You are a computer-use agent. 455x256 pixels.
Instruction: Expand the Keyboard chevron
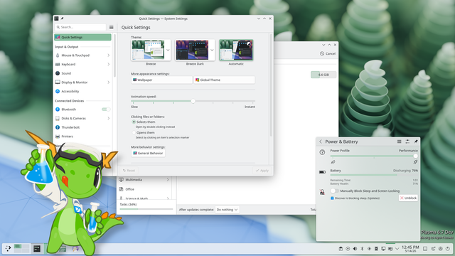[x=109, y=64]
